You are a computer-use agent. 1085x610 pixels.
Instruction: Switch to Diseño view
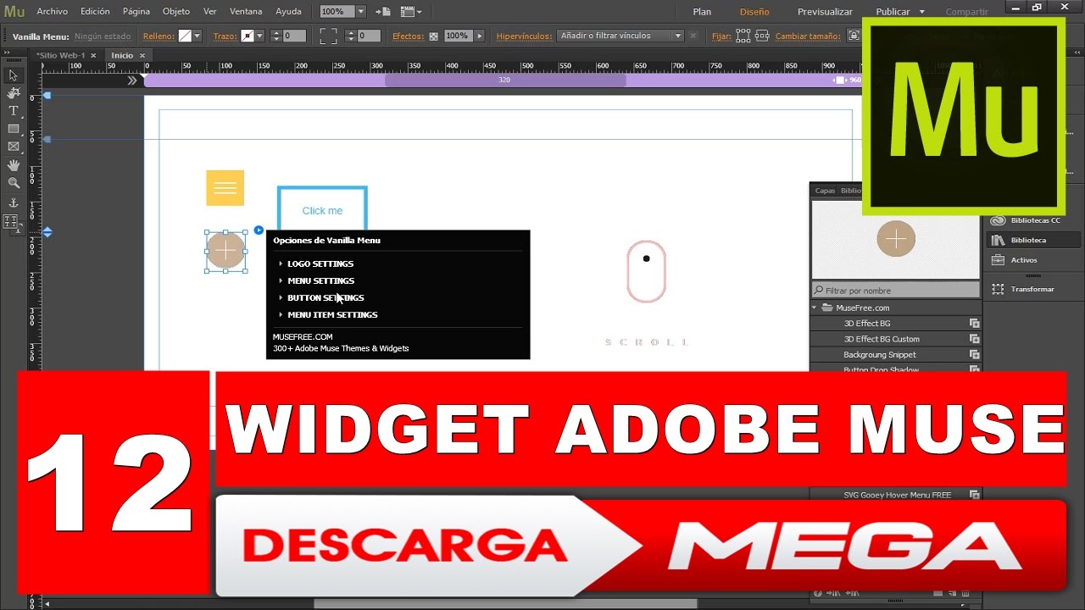pyautogui.click(x=754, y=12)
